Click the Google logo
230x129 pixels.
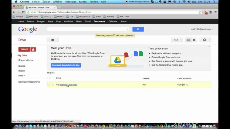28,29
